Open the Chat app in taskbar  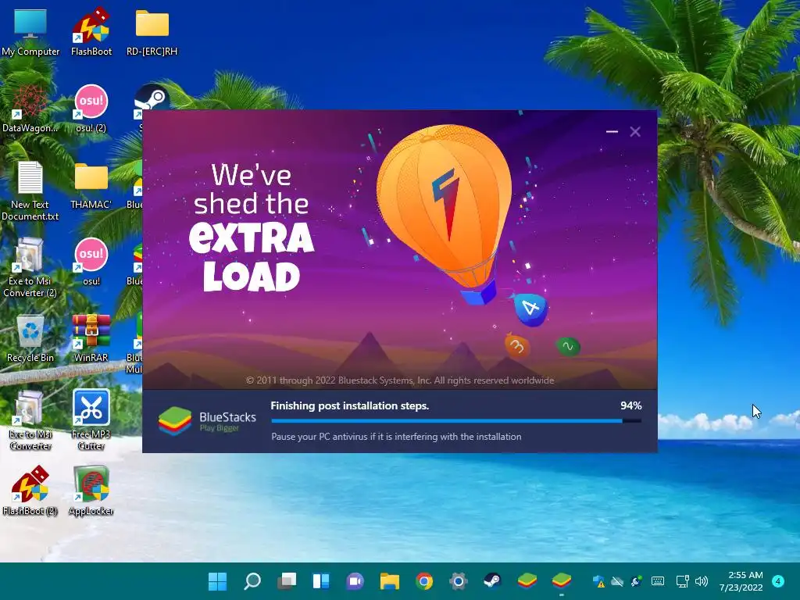point(355,581)
